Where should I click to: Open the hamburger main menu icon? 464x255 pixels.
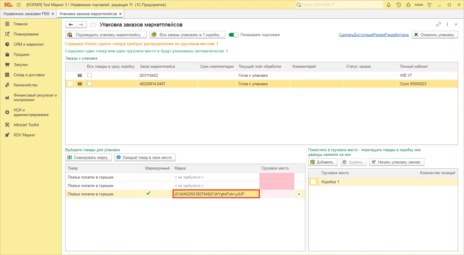click(19, 5)
